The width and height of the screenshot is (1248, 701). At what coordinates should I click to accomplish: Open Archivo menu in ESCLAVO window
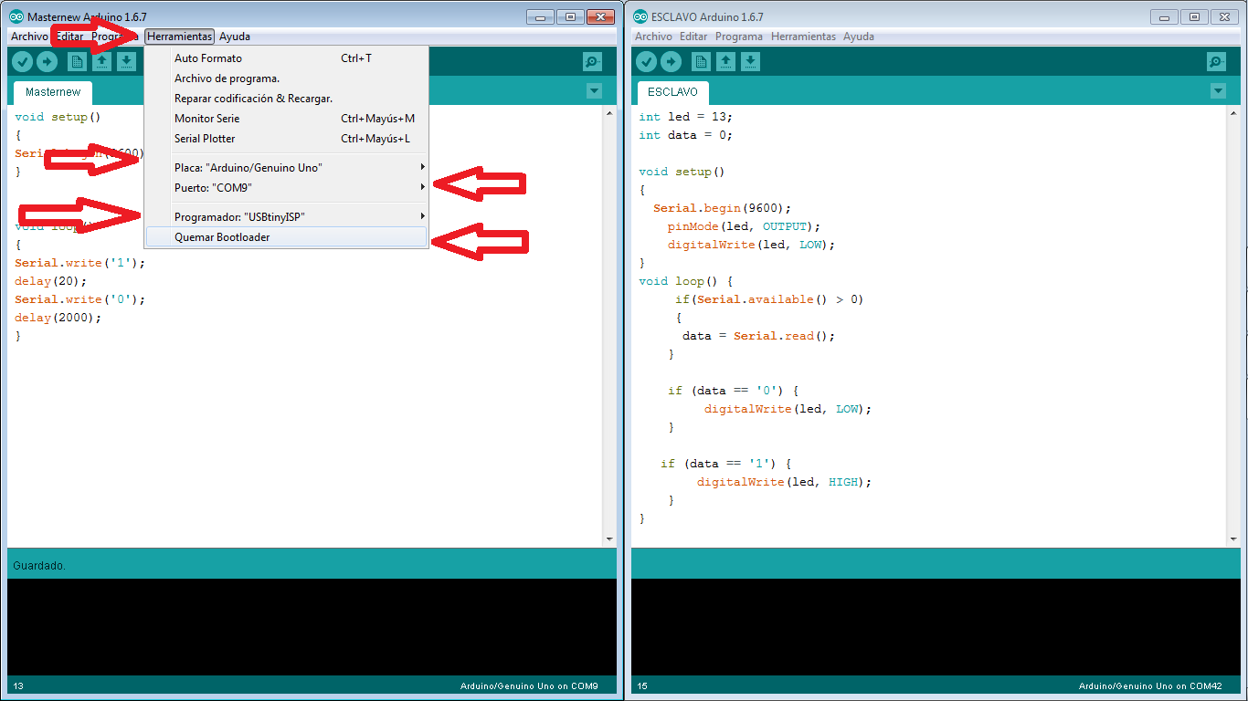pos(653,37)
